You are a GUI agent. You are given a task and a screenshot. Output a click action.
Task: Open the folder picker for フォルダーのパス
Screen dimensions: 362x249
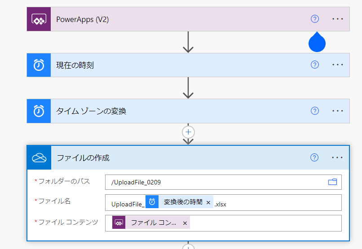(332, 182)
